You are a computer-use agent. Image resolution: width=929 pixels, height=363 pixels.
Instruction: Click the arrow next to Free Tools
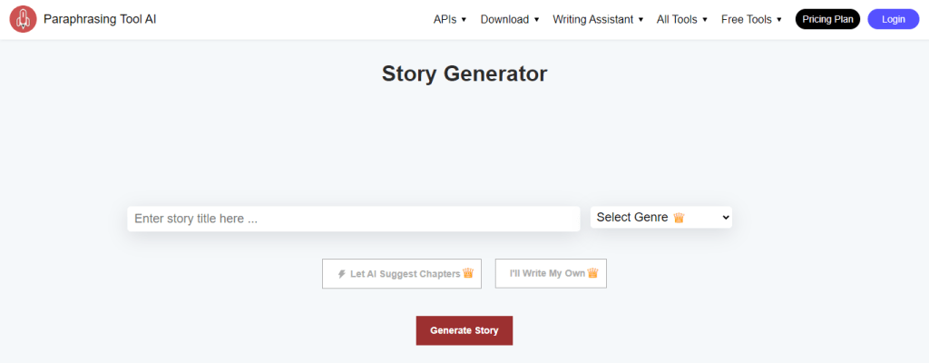[778, 20]
